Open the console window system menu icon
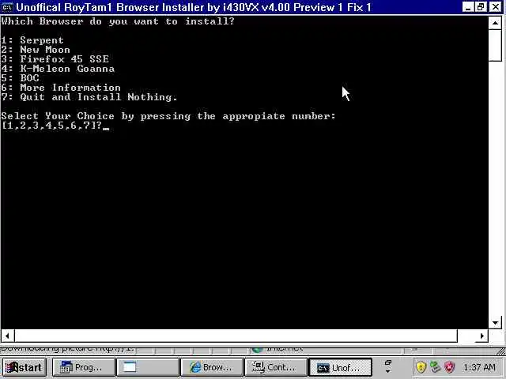This screenshot has width=506, height=379. coord(7,7)
